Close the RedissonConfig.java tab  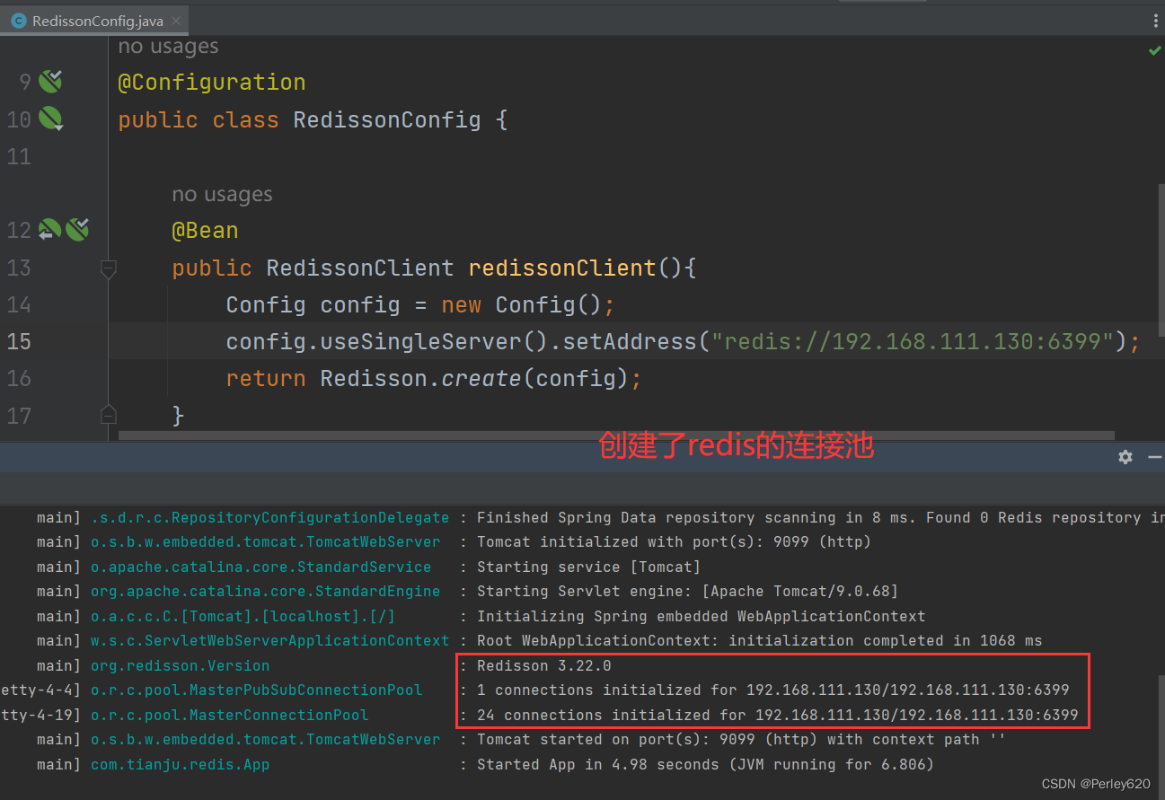176,22
